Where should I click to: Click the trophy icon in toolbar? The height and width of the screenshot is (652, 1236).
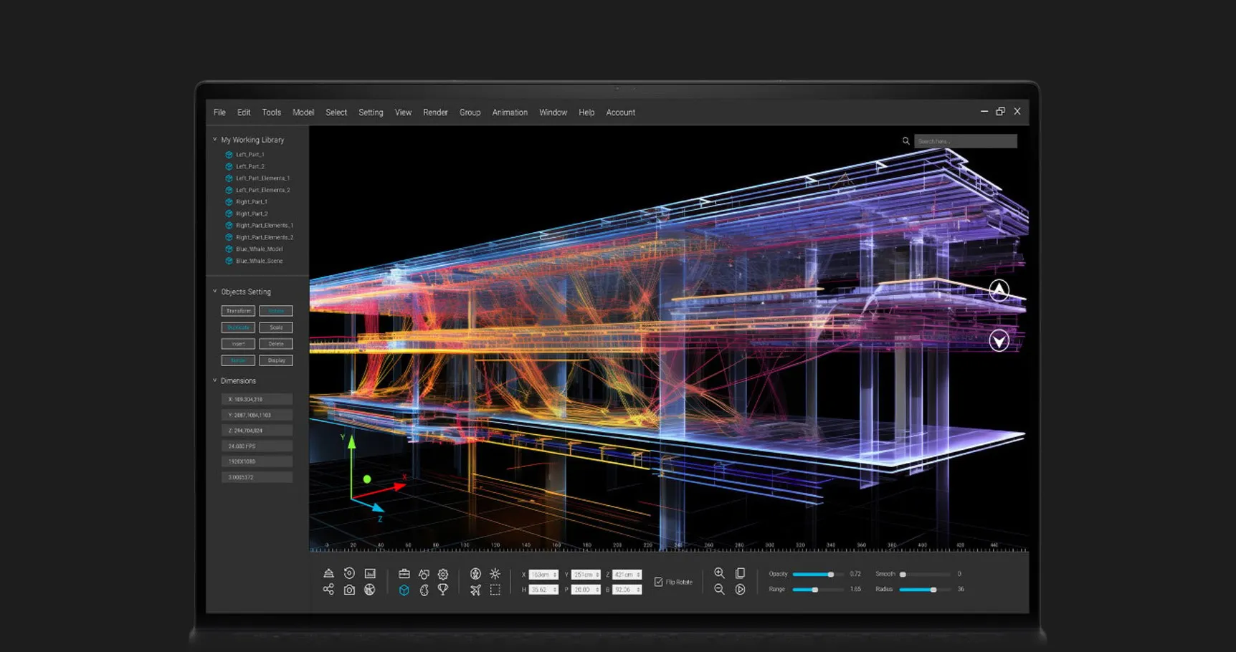(443, 590)
